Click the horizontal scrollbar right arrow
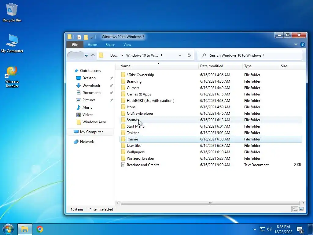 (x=303, y=203)
